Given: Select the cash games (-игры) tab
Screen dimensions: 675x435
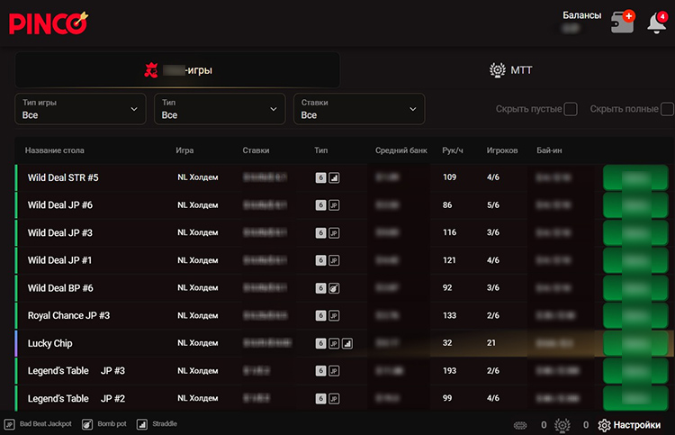Looking at the screenshot, I should (x=178, y=70).
